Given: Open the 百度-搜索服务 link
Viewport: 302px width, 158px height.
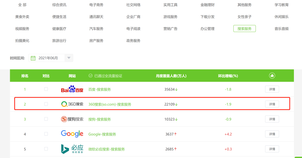Looking at the screenshot, I should pos(100,89).
